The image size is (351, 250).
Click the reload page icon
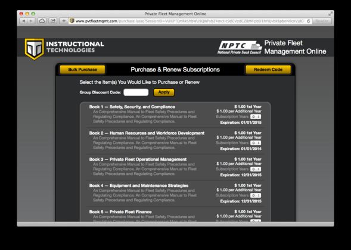(x=308, y=21)
